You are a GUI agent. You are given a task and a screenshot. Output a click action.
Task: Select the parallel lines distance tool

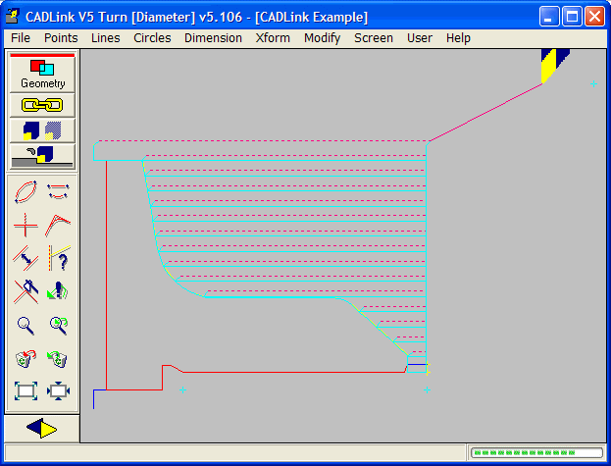tap(25, 258)
